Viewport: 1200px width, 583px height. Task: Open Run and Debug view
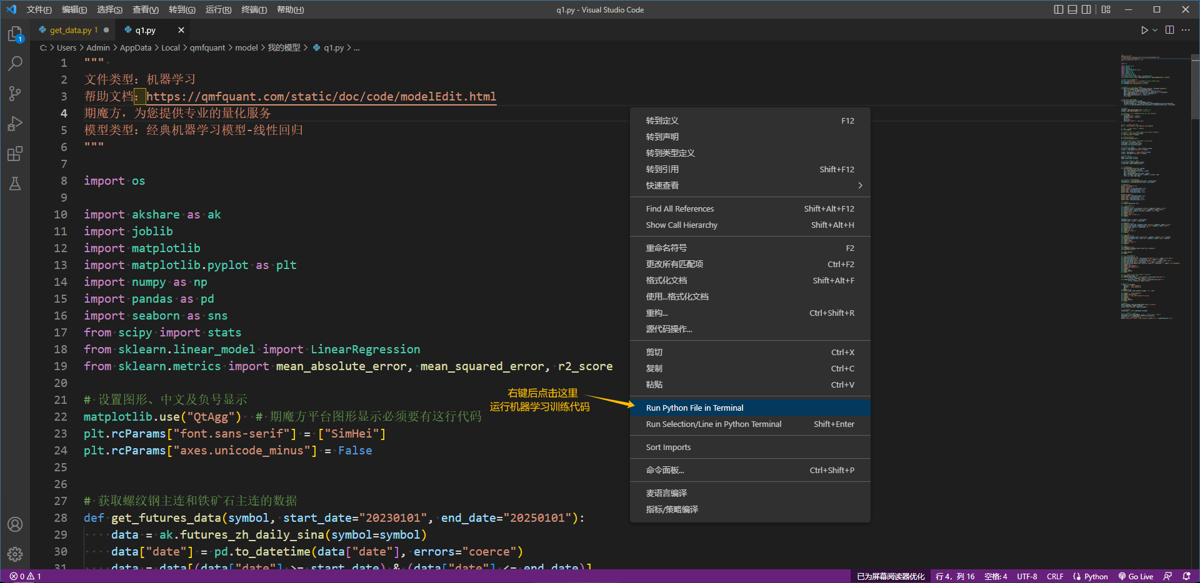coord(15,124)
